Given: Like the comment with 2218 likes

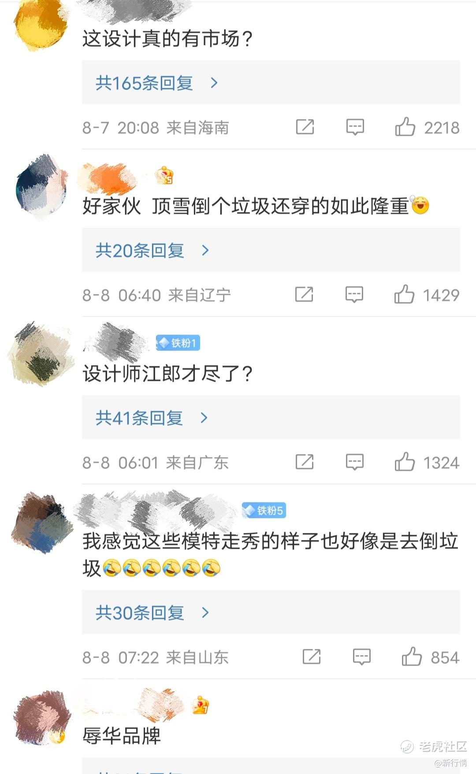Looking at the screenshot, I should (405, 127).
